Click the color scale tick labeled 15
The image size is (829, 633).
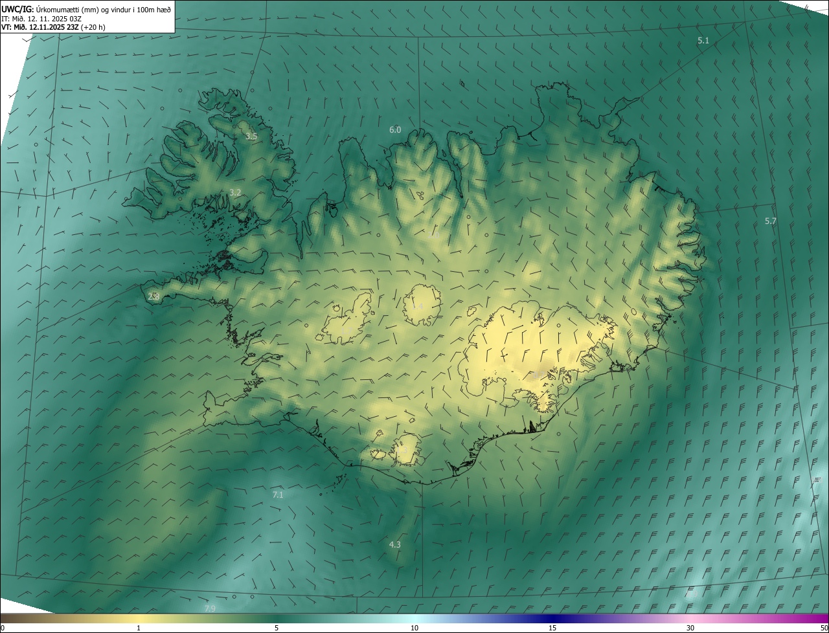[x=552, y=628]
